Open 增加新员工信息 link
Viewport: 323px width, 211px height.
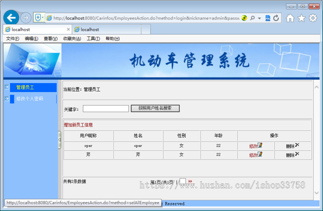pos(78,125)
